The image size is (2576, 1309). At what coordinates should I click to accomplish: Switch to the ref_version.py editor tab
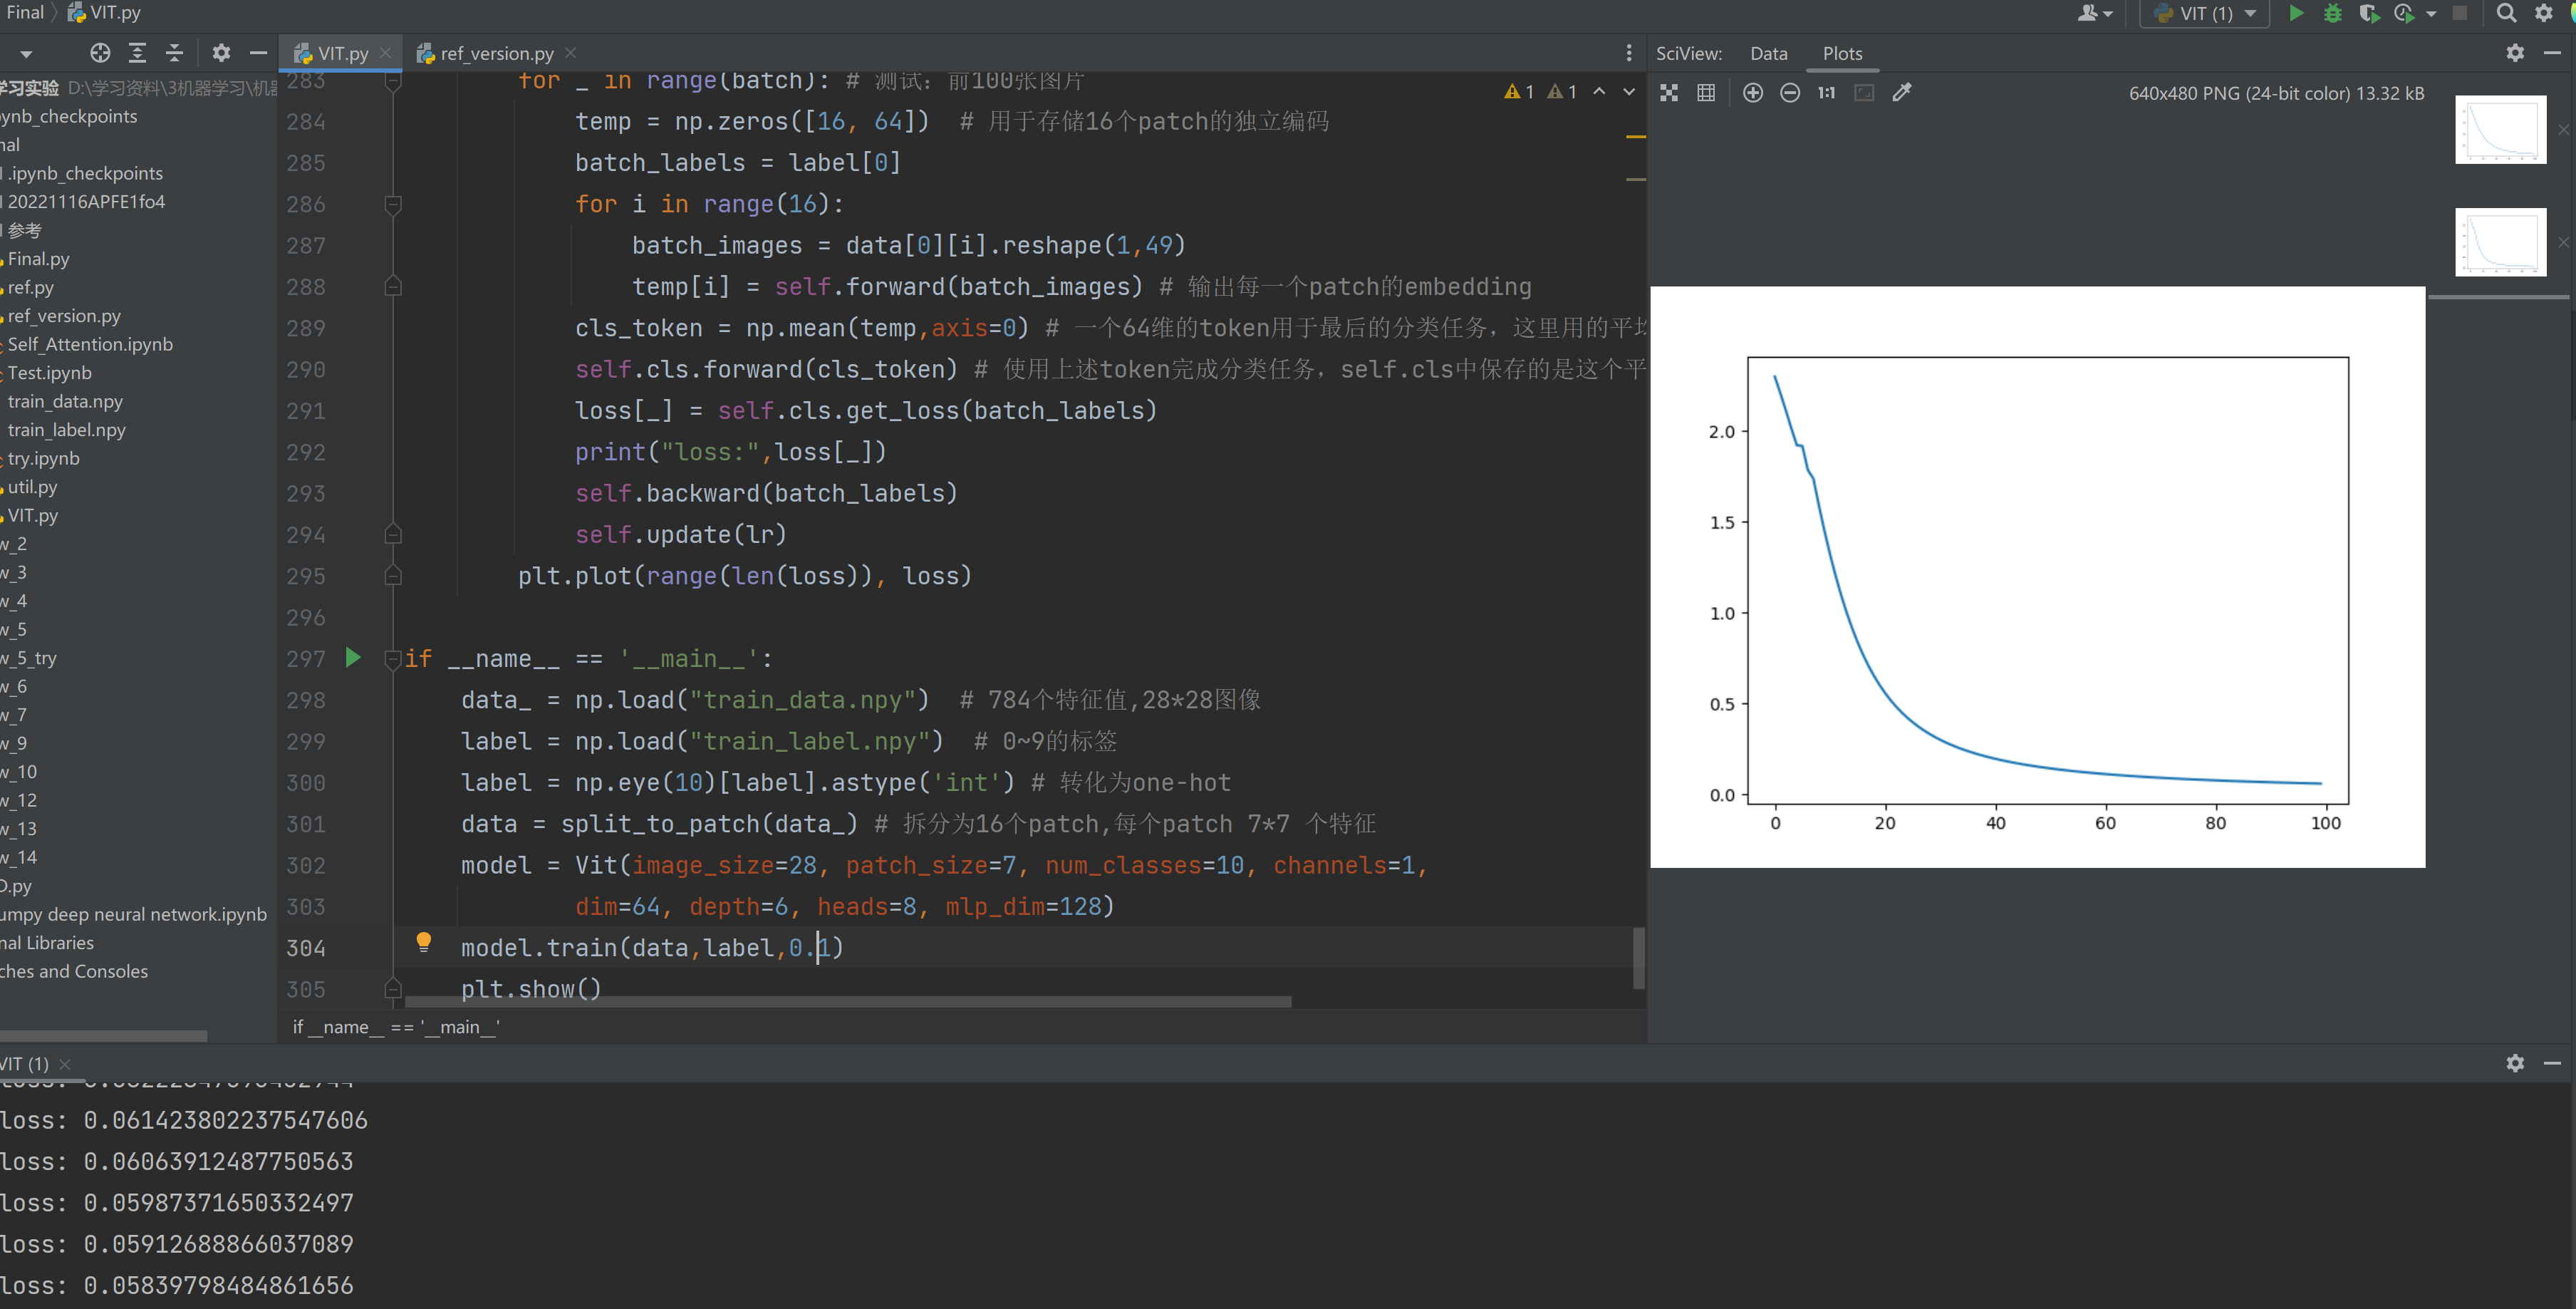[x=496, y=53]
